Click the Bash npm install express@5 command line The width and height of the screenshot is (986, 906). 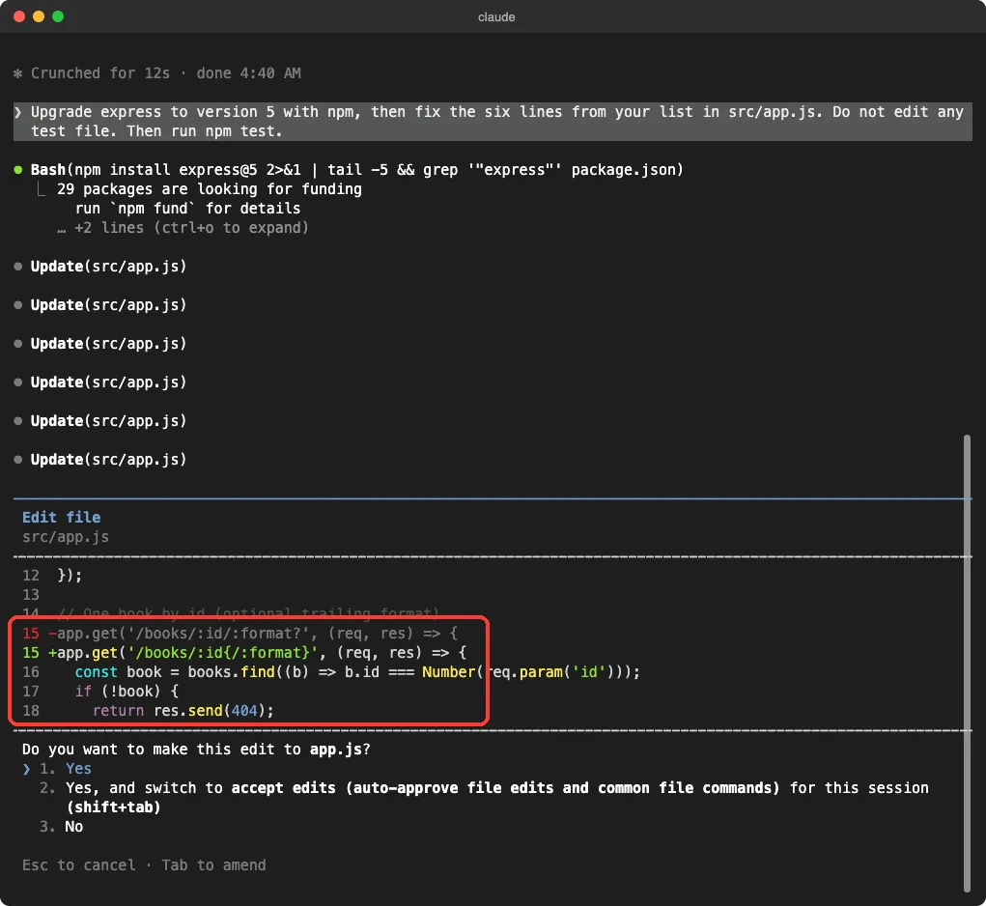(x=356, y=170)
